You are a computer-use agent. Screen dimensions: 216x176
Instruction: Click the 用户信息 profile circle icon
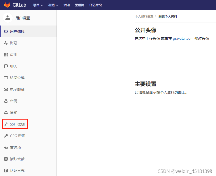(6, 31)
